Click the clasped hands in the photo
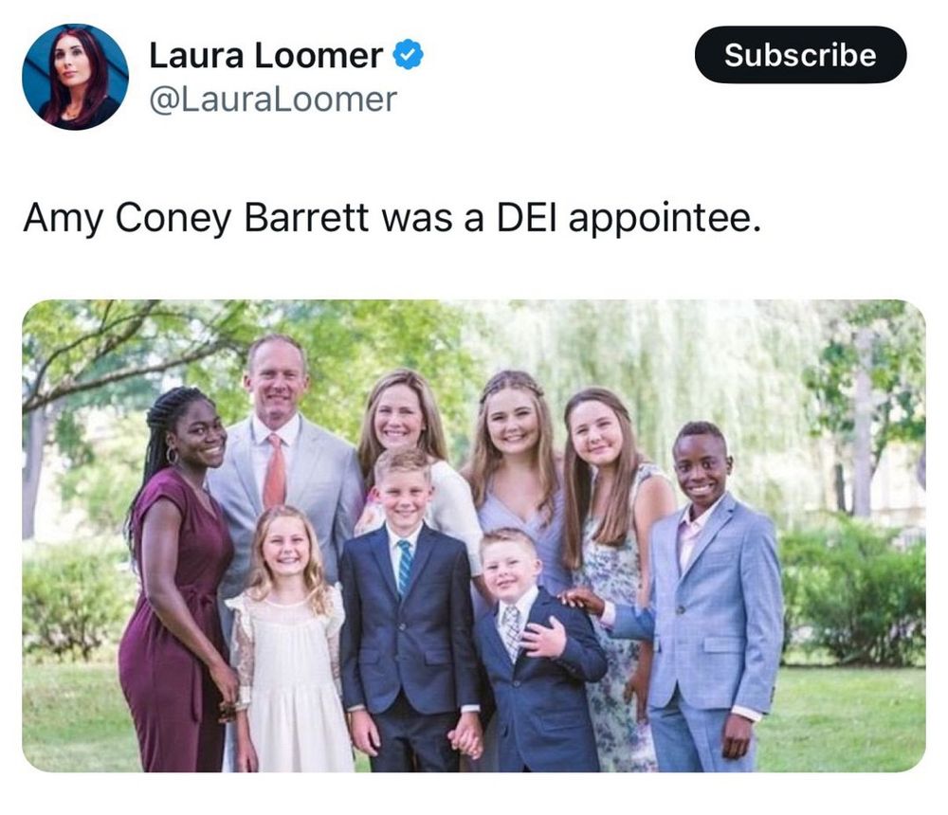This screenshot has width=948, height=815. coord(466,739)
